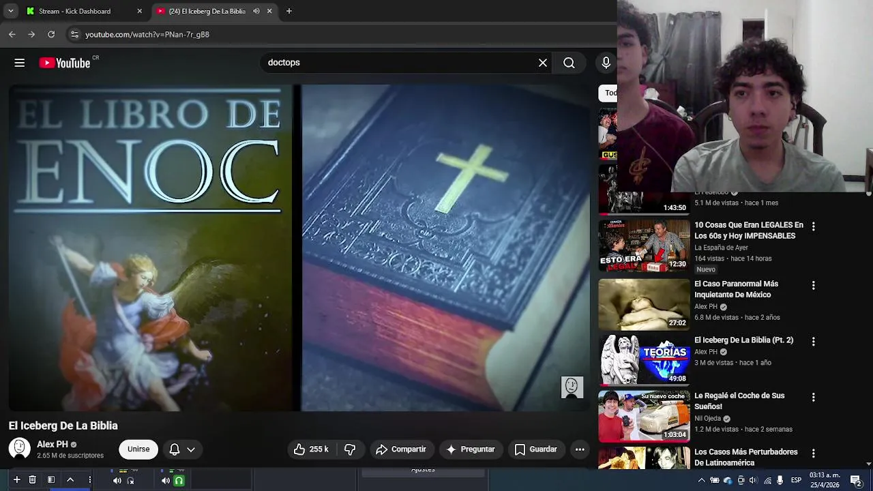
Task: Run the search with magnifier icon
Action: (x=569, y=63)
